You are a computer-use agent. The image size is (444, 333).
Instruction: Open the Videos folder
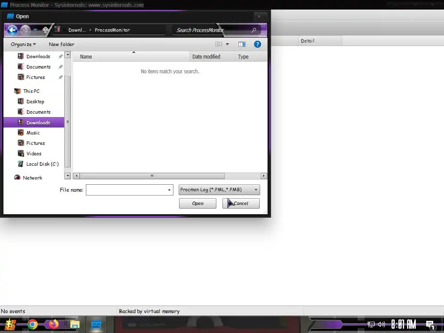(34, 154)
